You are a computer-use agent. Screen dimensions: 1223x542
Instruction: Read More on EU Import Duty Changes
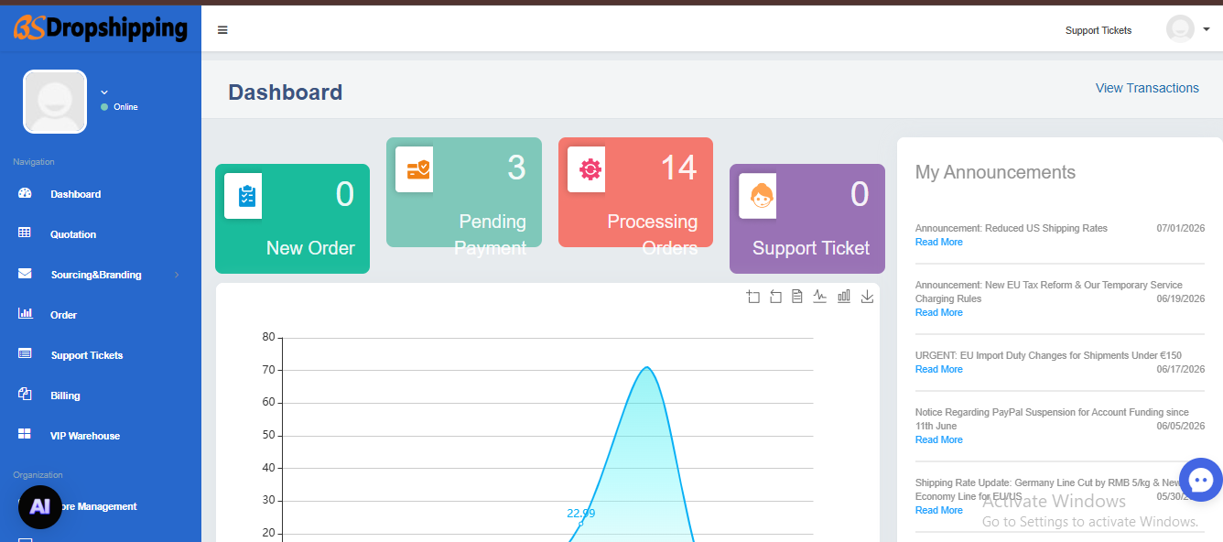pyautogui.click(x=939, y=369)
